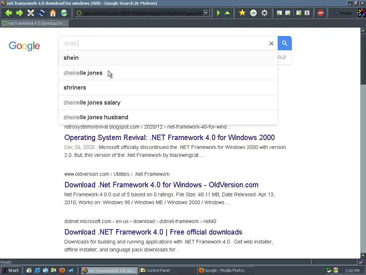Open preferences with the gear icon
Screen dimensions: 366x275
pos(264,13)
